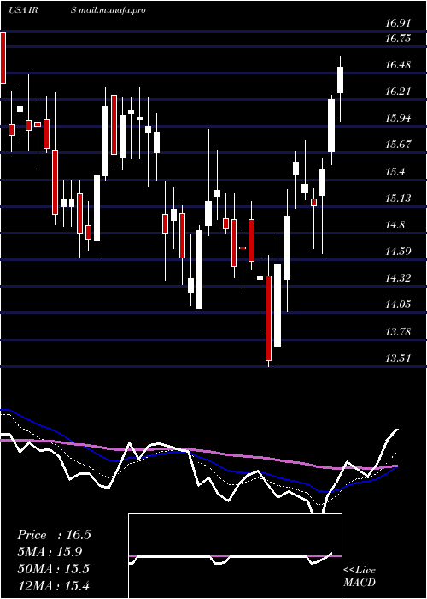Viewport: 427px width, 599px height.
Task: Click the latest white candlestick near 16.48
Action: click(340, 80)
